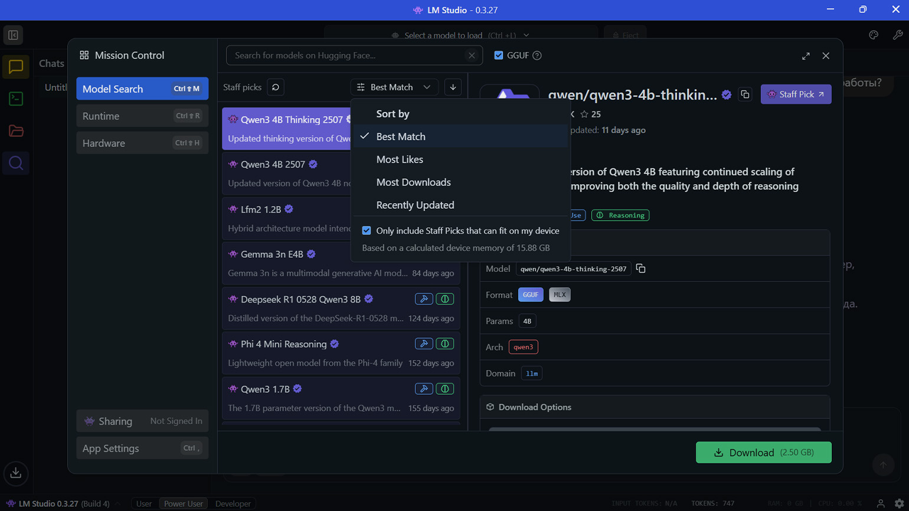Open the Downloads icon in sidebar
This screenshot has height=511, width=909.
[16, 473]
